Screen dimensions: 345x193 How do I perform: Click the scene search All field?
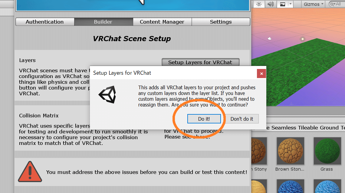tap(337, 4)
